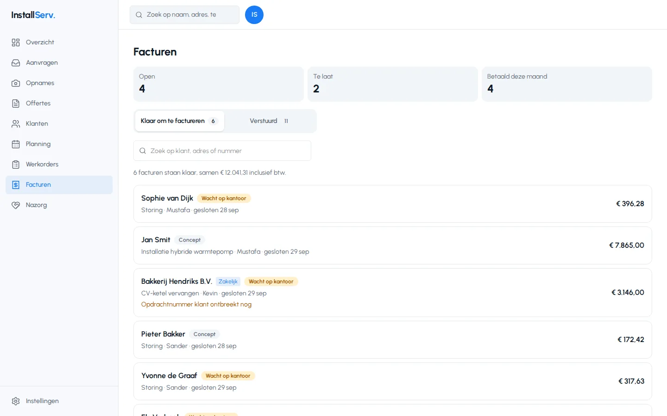Click the Facturen invoice icon
The height and width of the screenshot is (416, 667).
pyautogui.click(x=16, y=185)
